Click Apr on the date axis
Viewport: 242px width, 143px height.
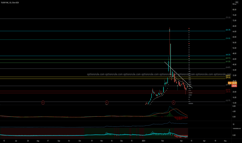pos(204,141)
